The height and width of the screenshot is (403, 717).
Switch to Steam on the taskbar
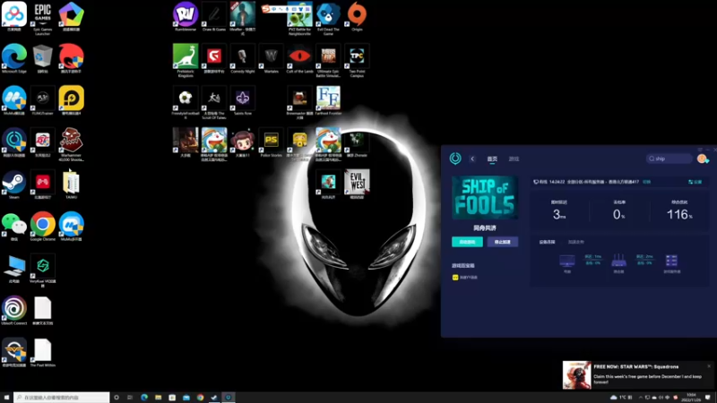214,398
